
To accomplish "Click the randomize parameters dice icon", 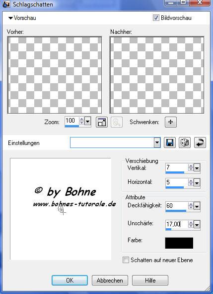I will (185, 143).
